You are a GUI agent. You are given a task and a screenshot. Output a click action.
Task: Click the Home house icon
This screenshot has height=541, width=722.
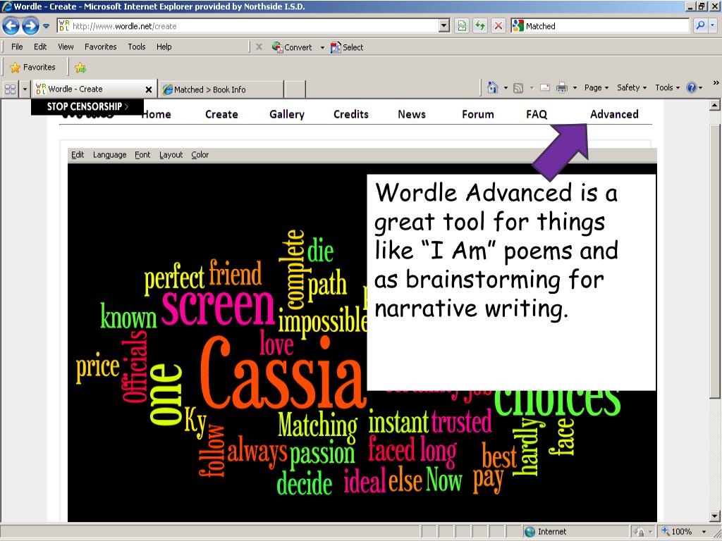493,87
